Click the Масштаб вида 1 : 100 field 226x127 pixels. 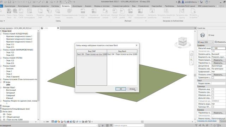(x=218, y=48)
